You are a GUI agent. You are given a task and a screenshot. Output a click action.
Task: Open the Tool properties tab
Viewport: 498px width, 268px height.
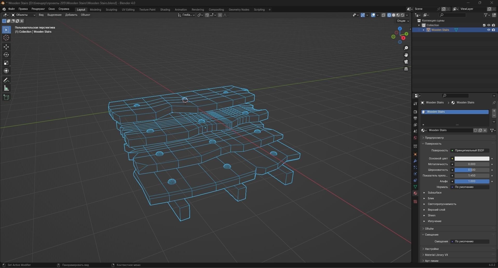point(415,103)
